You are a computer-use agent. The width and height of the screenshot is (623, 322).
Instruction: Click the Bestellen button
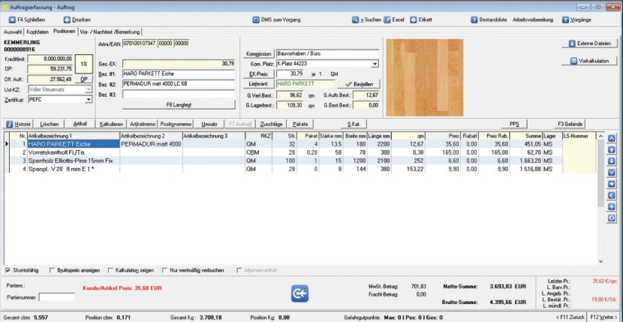pos(359,84)
